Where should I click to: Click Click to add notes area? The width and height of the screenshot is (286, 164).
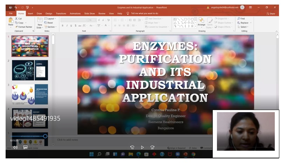tap(68, 140)
